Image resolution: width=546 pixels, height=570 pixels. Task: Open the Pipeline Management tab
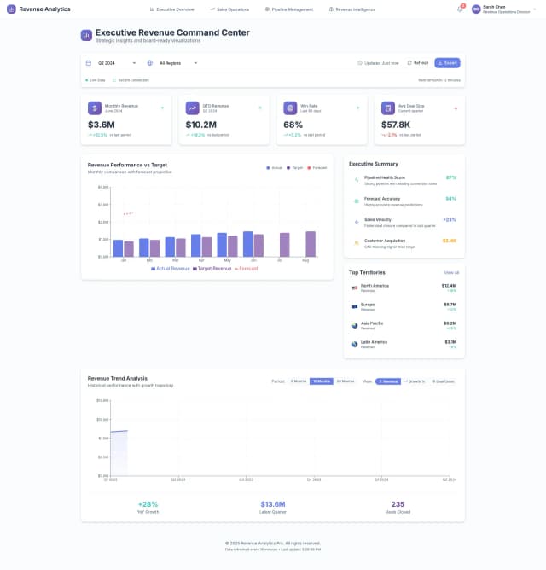click(x=285, y=9)
